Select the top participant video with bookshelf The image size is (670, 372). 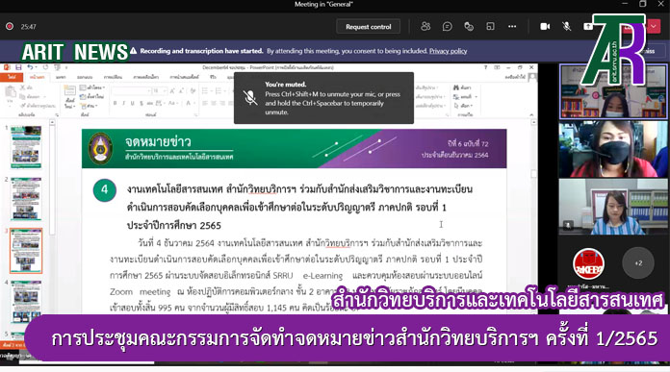(x=613, y=91)
